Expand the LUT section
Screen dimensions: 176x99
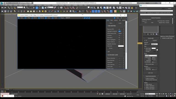point(107,52)
